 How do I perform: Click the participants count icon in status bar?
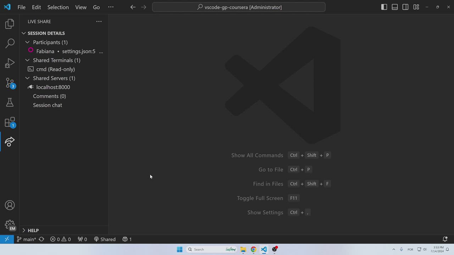(x=127, y=239)
